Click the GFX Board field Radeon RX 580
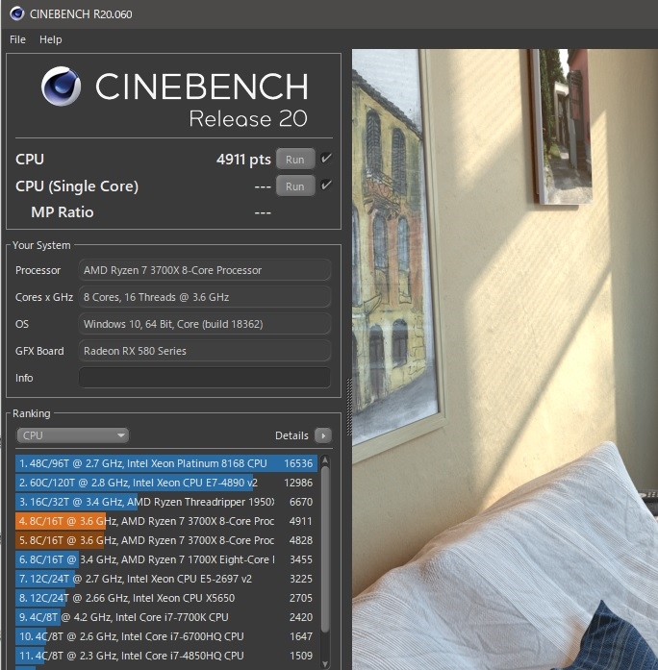The width and height of the screenshot is (658, 670). pyautogui.click(x=205, y=351)
